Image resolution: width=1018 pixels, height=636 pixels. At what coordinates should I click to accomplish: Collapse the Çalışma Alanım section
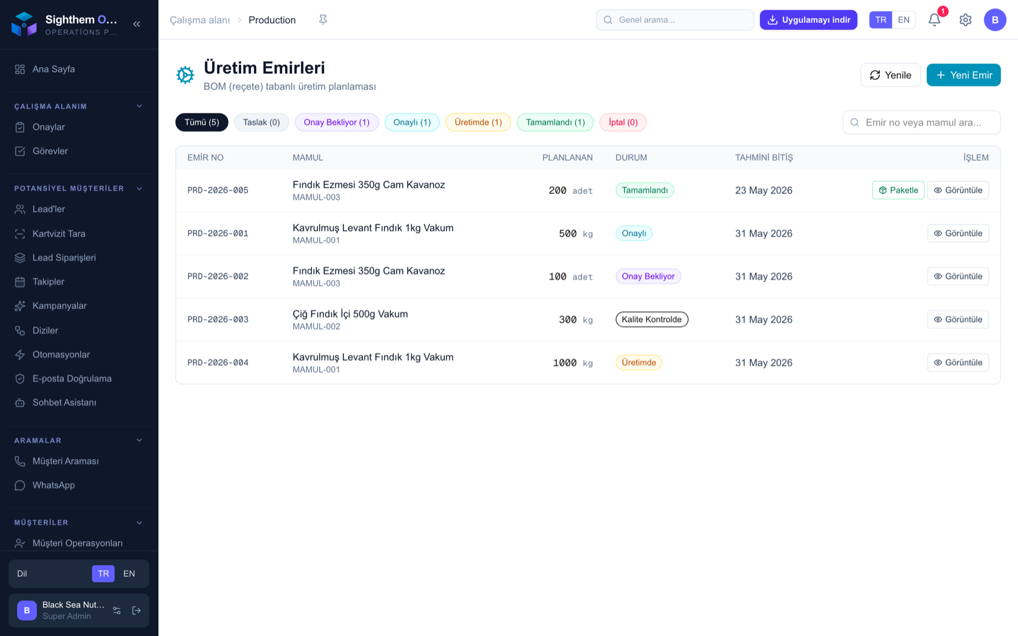(x=140, y=106)
